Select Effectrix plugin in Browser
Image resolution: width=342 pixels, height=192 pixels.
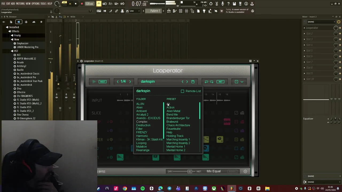(21, 92)
